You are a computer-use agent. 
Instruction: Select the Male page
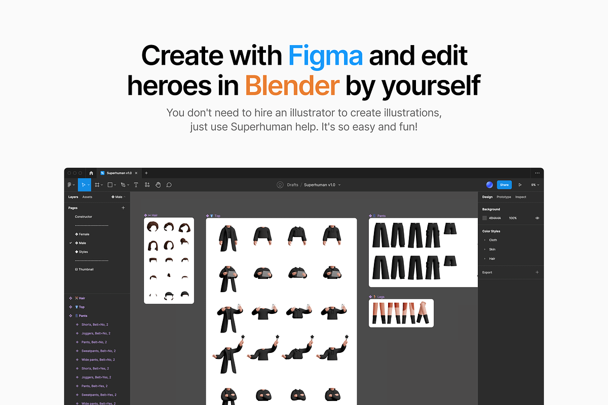81,243
